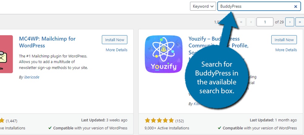Click the Youzify atom logo thumbnail
The image size is (304, 135).
(x=164, y=54)
